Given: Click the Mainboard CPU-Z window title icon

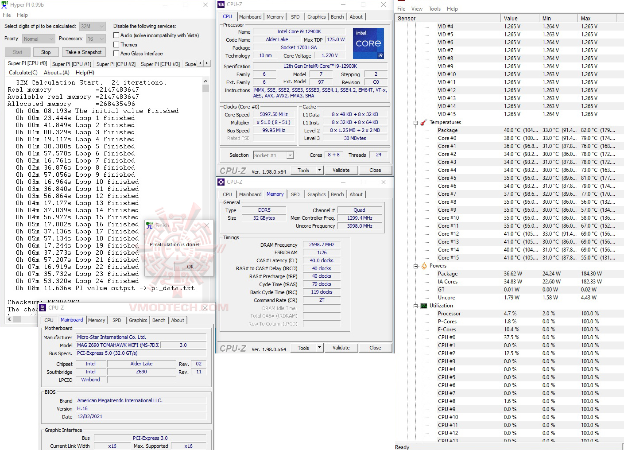Looking at the screenshot, I should pyautogui.click(x=43, y=308).
